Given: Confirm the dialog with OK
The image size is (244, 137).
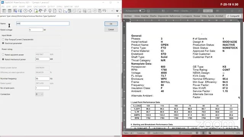Looking at the screenshot, I should click(x=111, y=24).
